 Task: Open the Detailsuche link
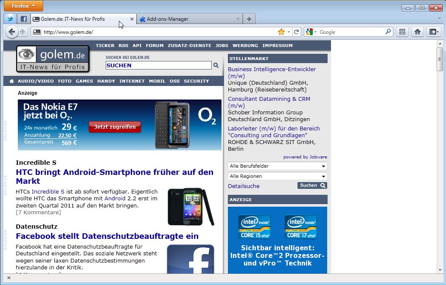pos(244,186)
